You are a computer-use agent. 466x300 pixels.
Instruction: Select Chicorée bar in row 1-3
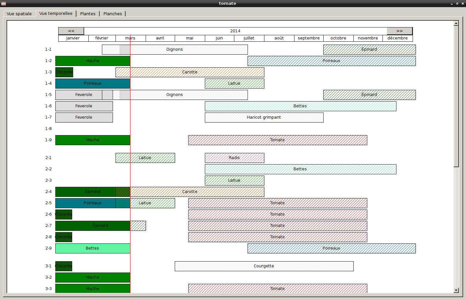coord(64,72)
